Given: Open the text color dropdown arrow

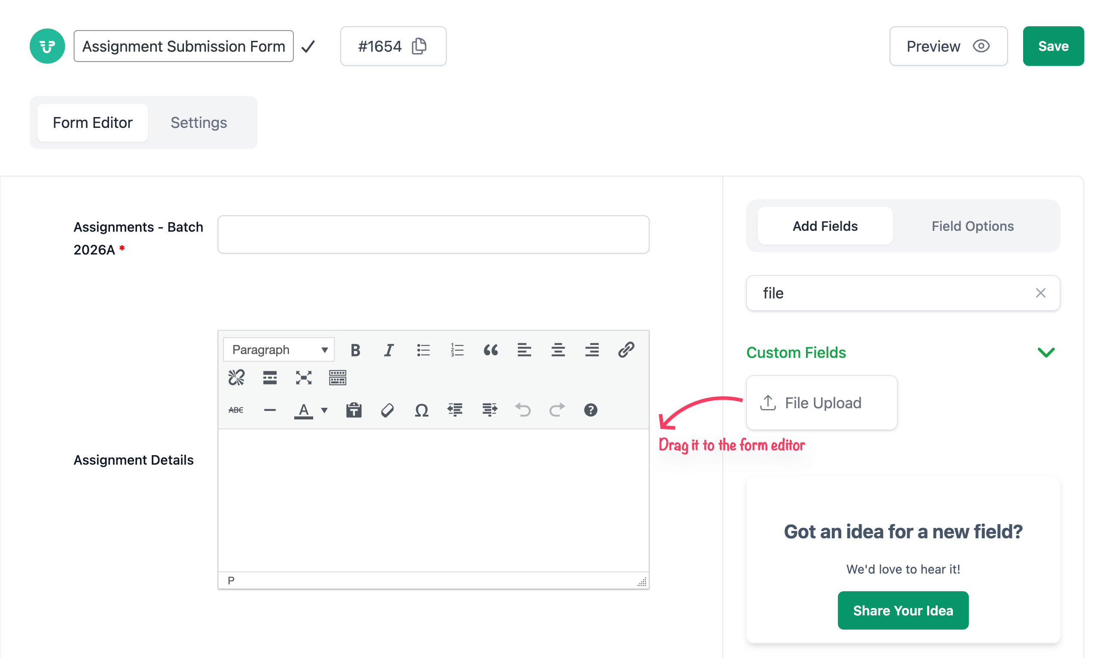Looking at the screenshot, I should pyautogui.click(x=324, y=410).
